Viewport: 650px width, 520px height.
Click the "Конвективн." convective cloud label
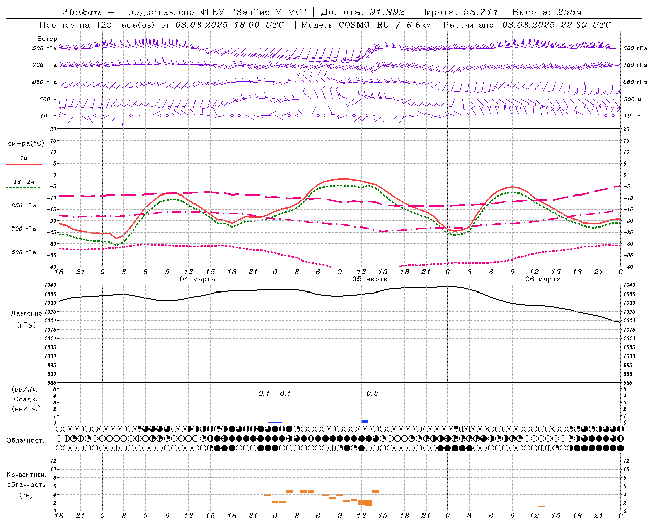(26, 475)
